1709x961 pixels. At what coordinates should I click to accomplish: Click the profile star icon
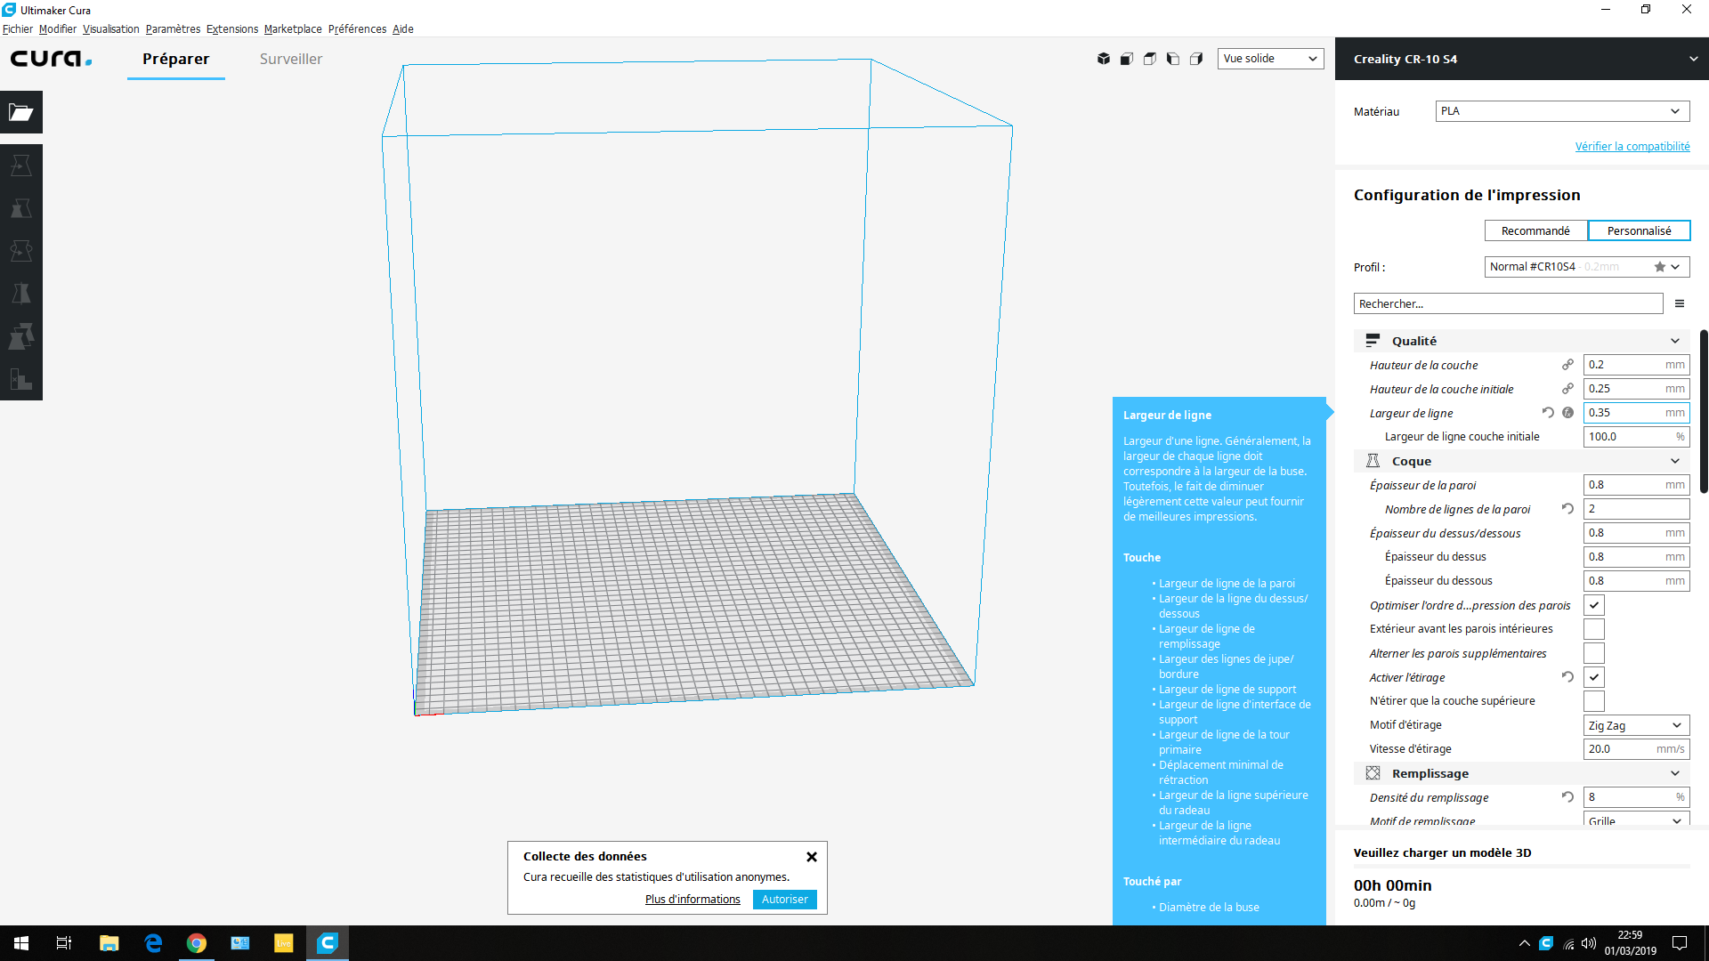[x=1659, y=267]
